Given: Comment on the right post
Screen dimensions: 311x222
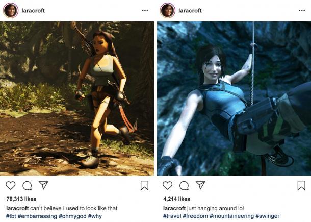Looking at the screenshot, I should tap(184, 186).
